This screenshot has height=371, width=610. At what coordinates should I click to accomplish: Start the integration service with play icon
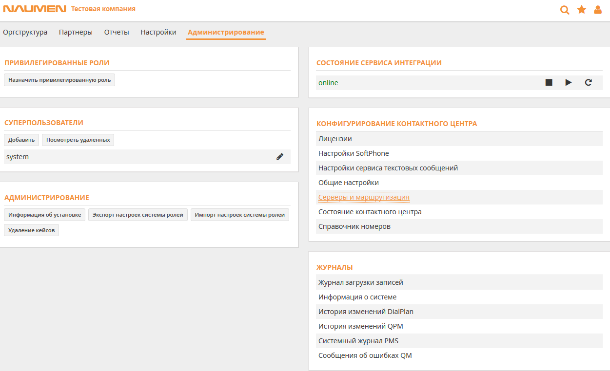(568, 83)
